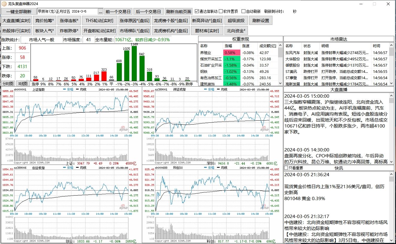Click the app icon in title bar

(x=4, y=4)
